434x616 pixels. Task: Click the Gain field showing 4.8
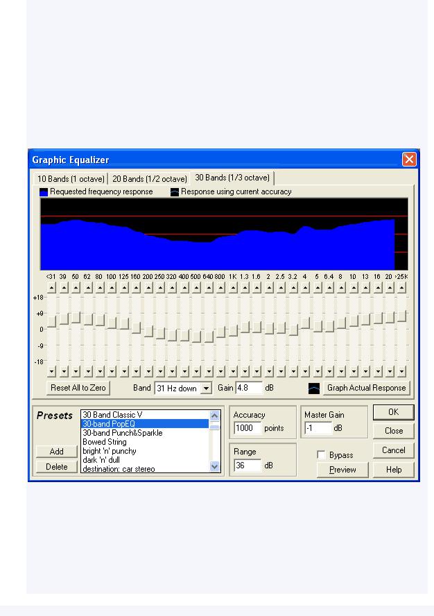249,388
